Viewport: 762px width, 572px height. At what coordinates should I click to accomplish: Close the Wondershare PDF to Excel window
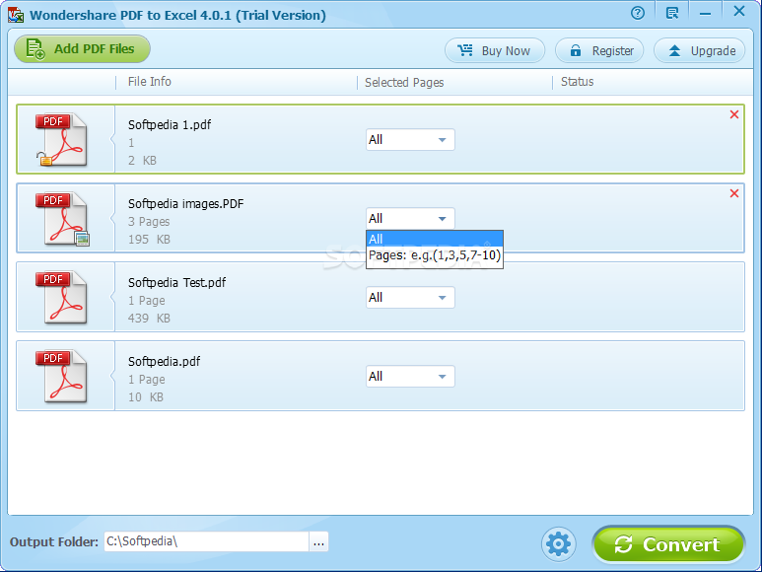pos(739,11)
